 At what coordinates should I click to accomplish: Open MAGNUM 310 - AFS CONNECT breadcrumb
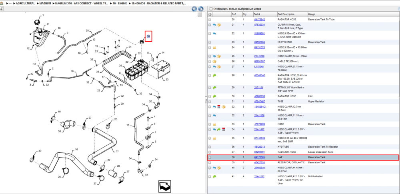82,4
